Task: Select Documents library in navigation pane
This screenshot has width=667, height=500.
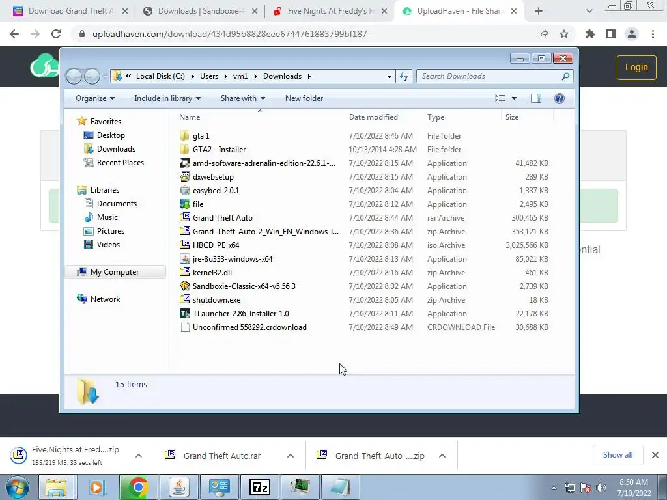Action: pyautogui.click(x=117, y=204)
